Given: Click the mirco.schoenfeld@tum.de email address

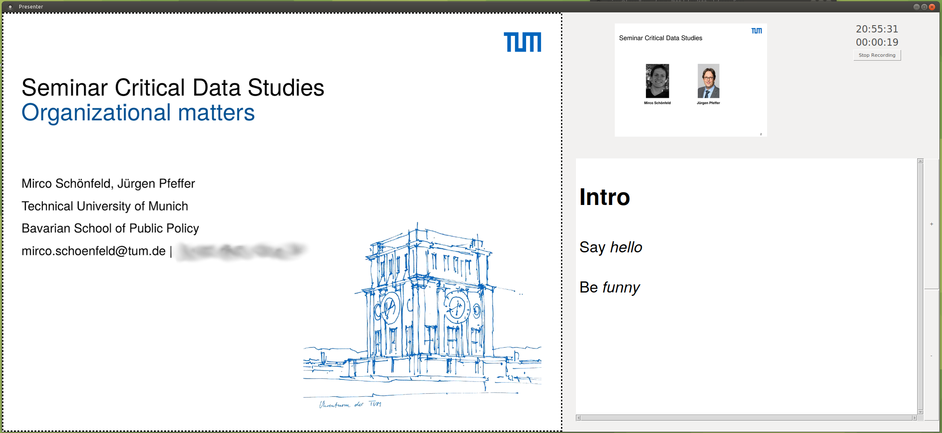Looking at the screenshot, I should click(93, 251).
